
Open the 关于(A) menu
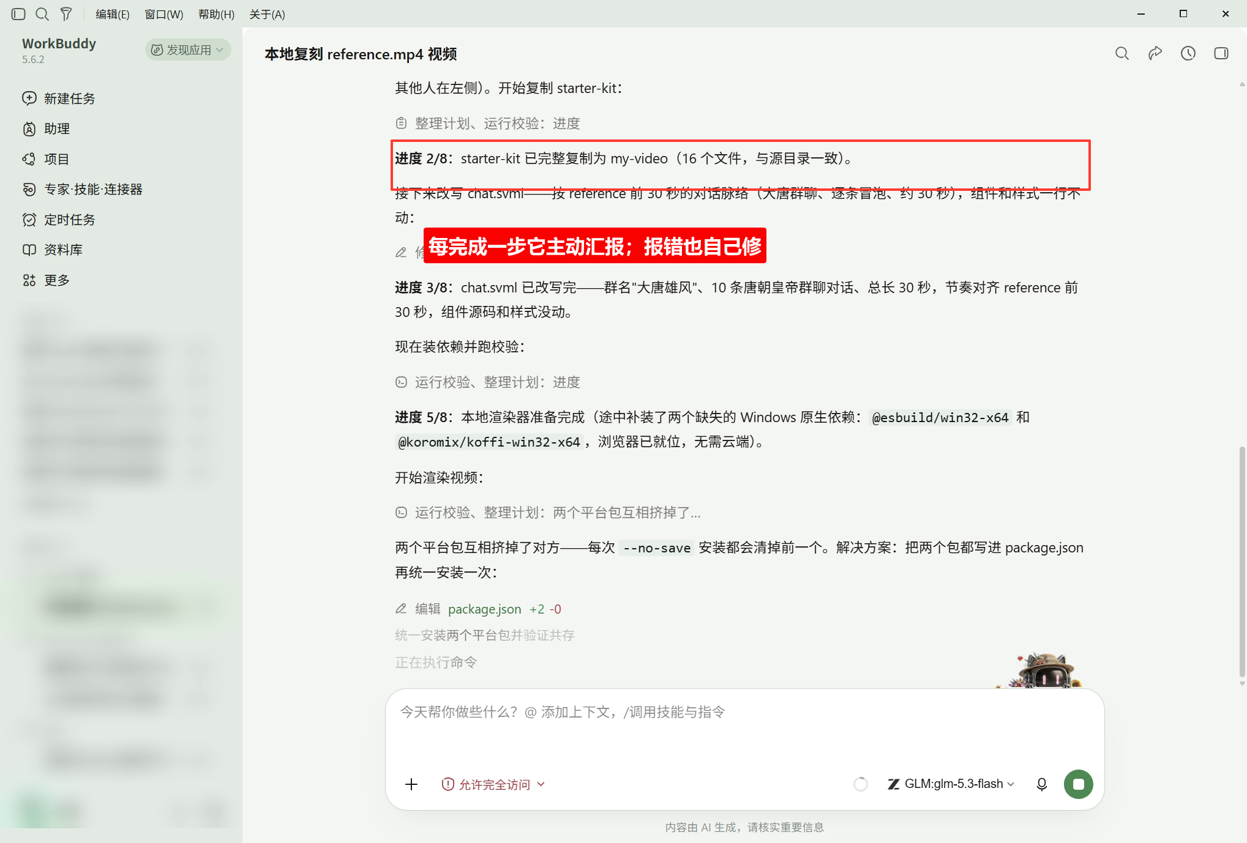pyautogui.click(x=268, y=14)
